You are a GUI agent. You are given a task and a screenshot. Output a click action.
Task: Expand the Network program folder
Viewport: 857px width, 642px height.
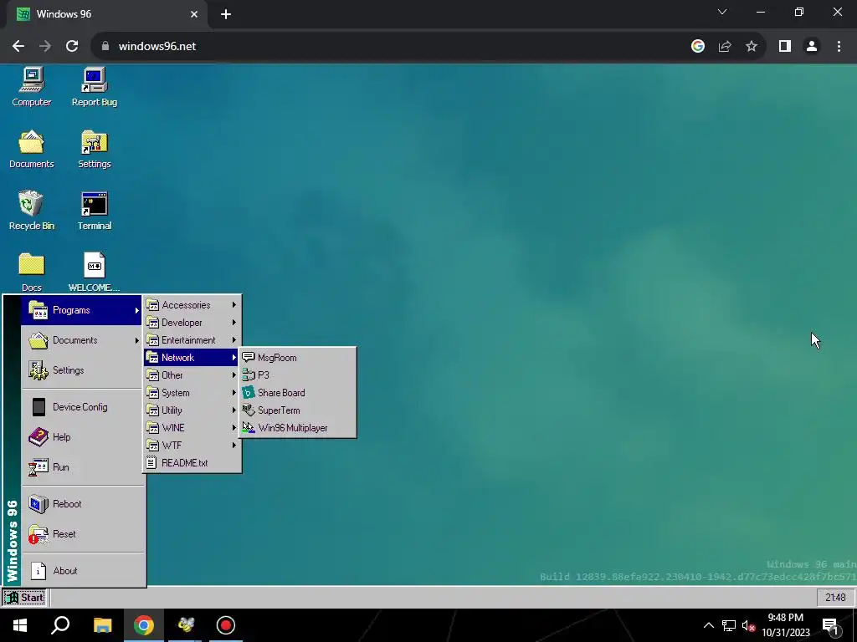coord(192,358)
